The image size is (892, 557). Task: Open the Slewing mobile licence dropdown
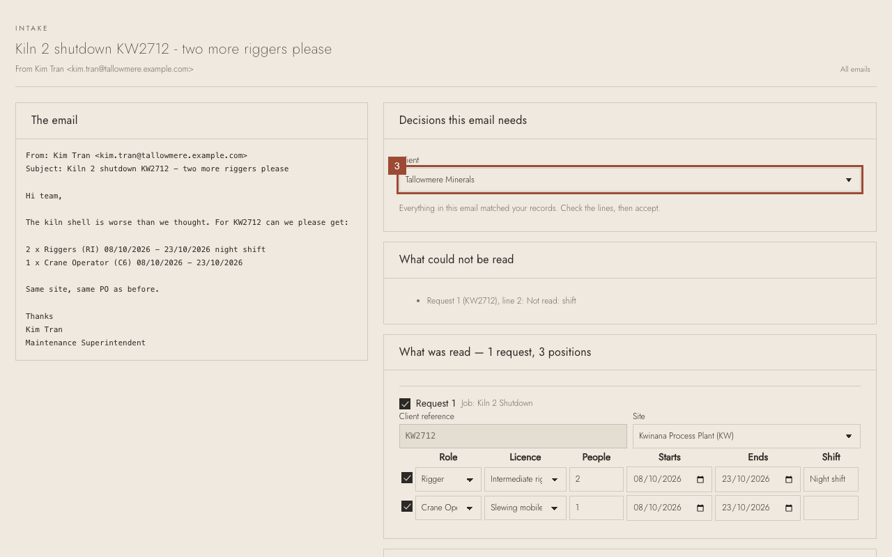pyautogui.click(x=525, y=508)
